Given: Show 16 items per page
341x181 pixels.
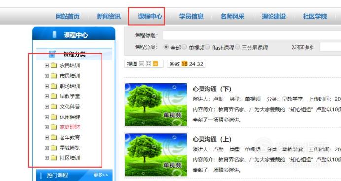Looking at the screenshot, I should (184, 64).
